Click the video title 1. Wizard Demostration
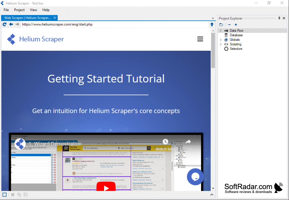 [x=55, y=144]
